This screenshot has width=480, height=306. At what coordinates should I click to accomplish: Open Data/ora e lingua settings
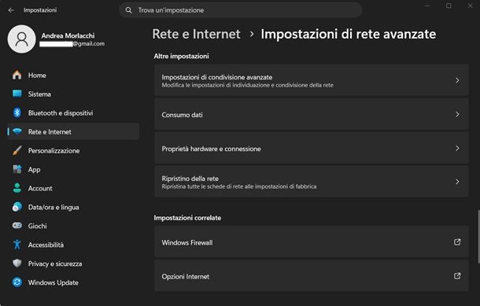pyautogui.click(x=73, y=207)
